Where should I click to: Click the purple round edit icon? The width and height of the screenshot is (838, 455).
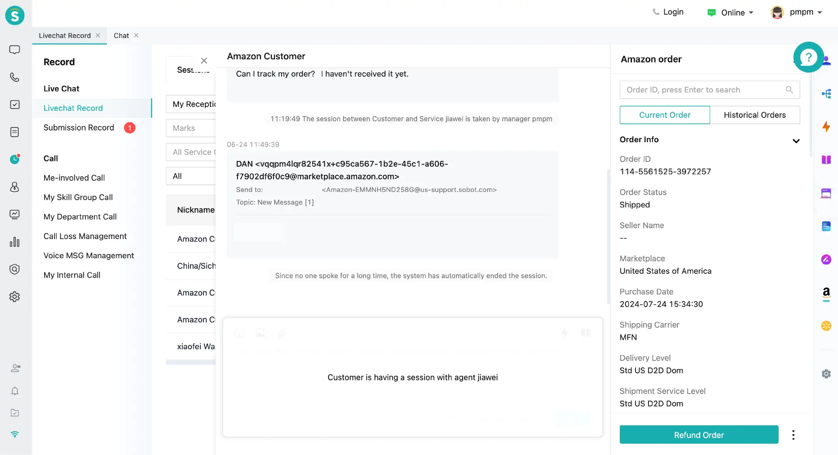tap(826, 260)
